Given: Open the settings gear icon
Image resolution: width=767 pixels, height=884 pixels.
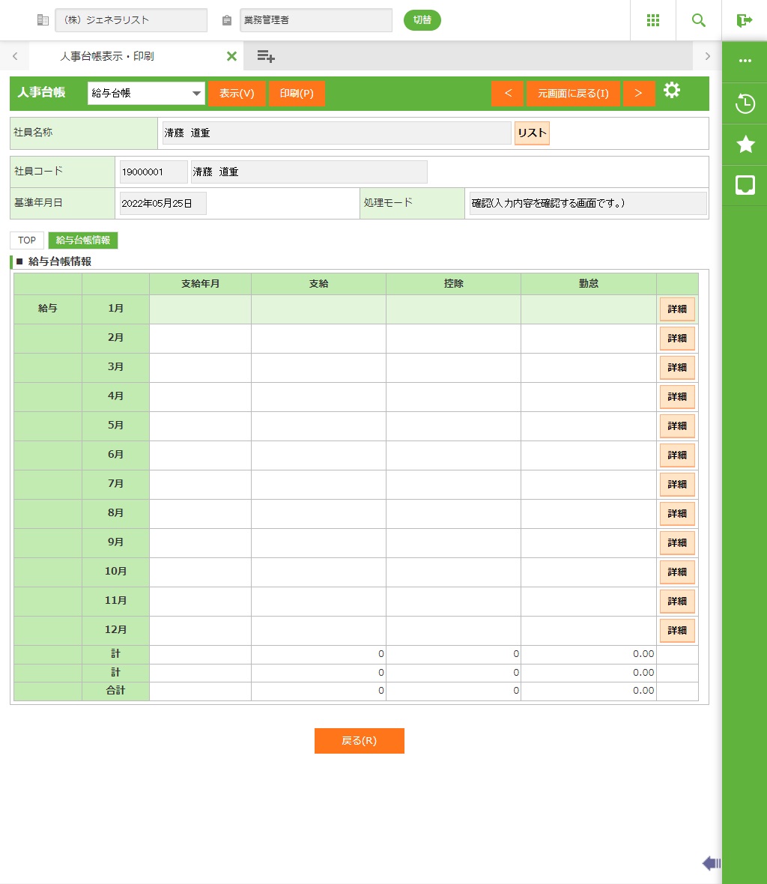Looking at the screenshot, I should pyautogui.click(x=672, y=91).
